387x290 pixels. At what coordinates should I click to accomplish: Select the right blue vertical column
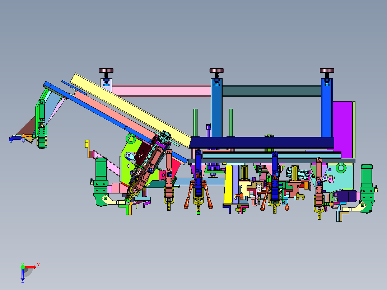[327, 107]
